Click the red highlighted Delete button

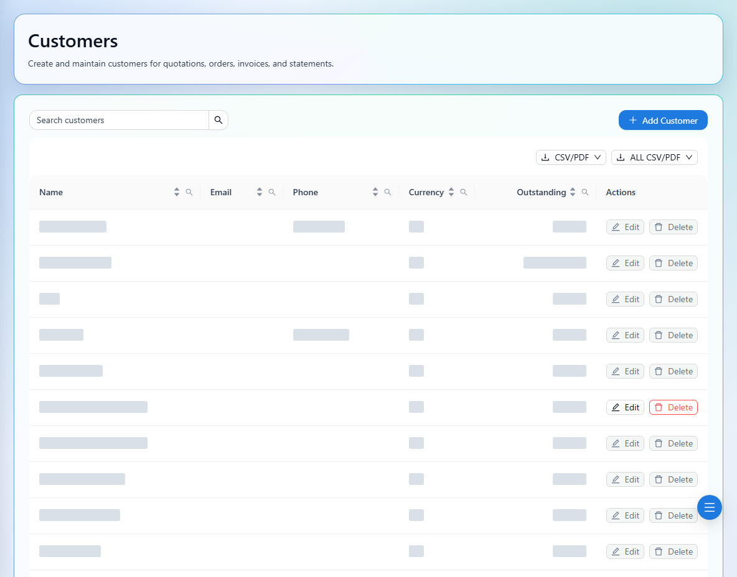673,407
